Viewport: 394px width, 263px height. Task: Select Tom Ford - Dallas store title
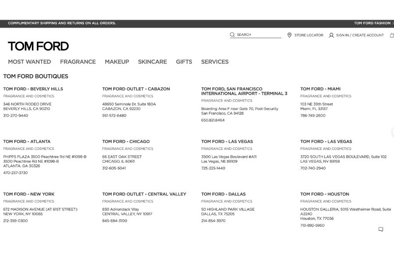click(x=223, y=194)
